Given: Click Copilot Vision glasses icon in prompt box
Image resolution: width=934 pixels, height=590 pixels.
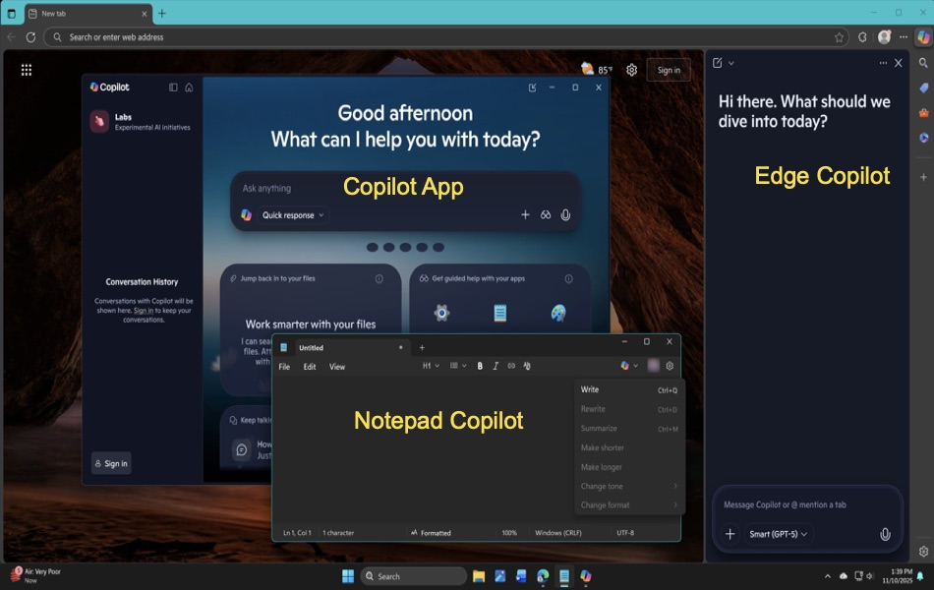Looking at the screenshot, I should pos(545,214).
